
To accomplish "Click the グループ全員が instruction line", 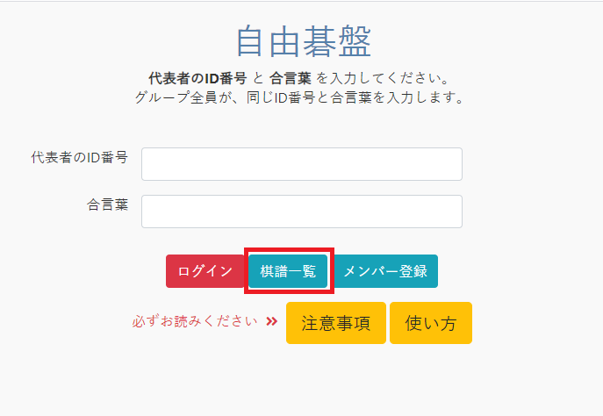I will click(299, 97).
